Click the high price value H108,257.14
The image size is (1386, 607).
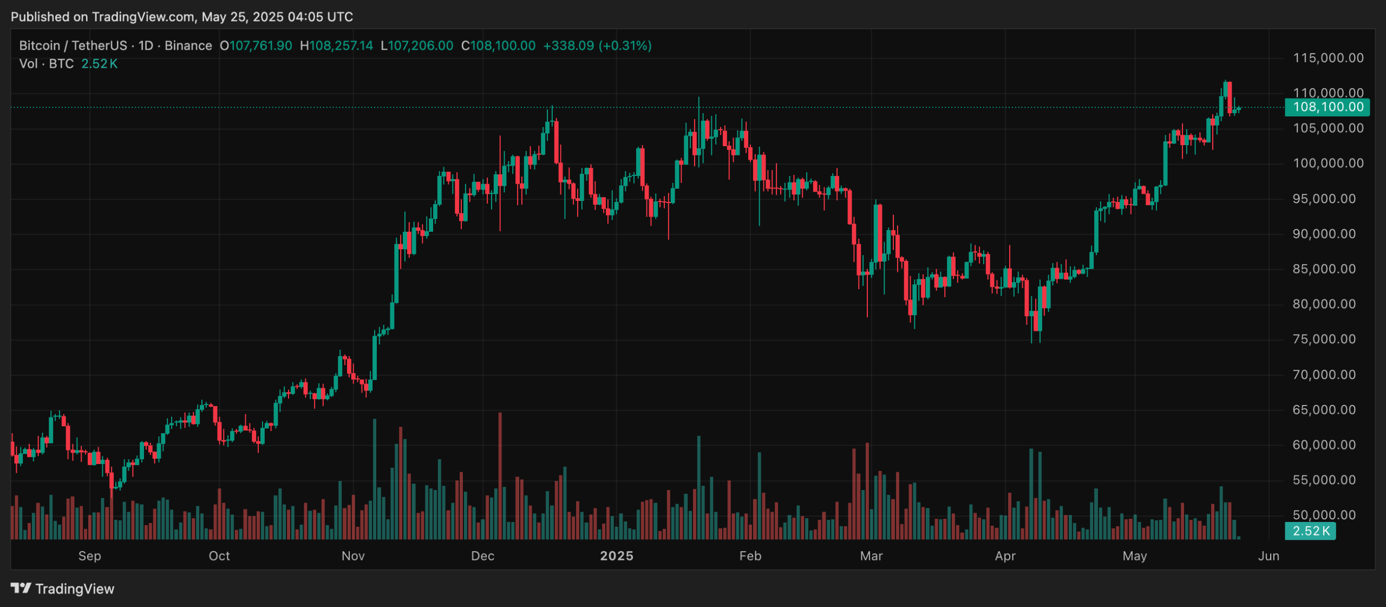coord(336,46)
